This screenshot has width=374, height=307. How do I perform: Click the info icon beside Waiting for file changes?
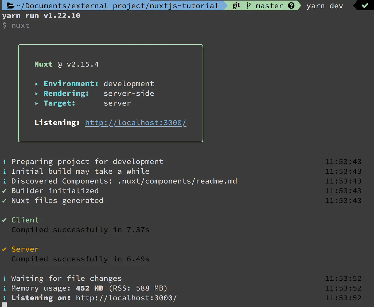coord(5,279)
